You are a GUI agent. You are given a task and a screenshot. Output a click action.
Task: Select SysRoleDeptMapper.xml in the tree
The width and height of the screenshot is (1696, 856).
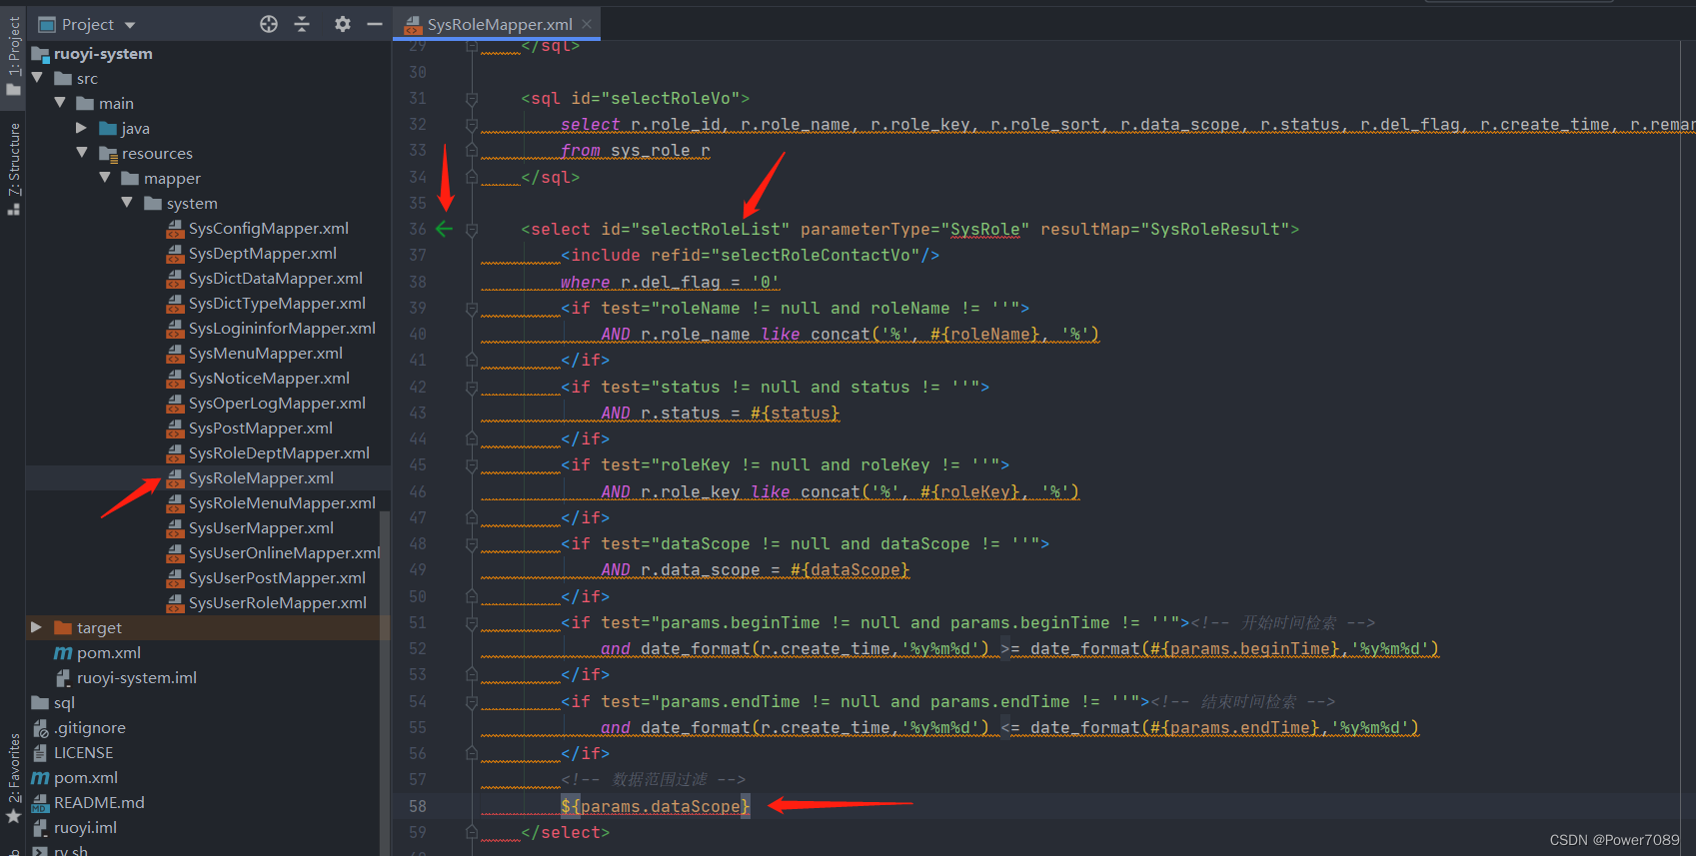[x=278, y=453]
